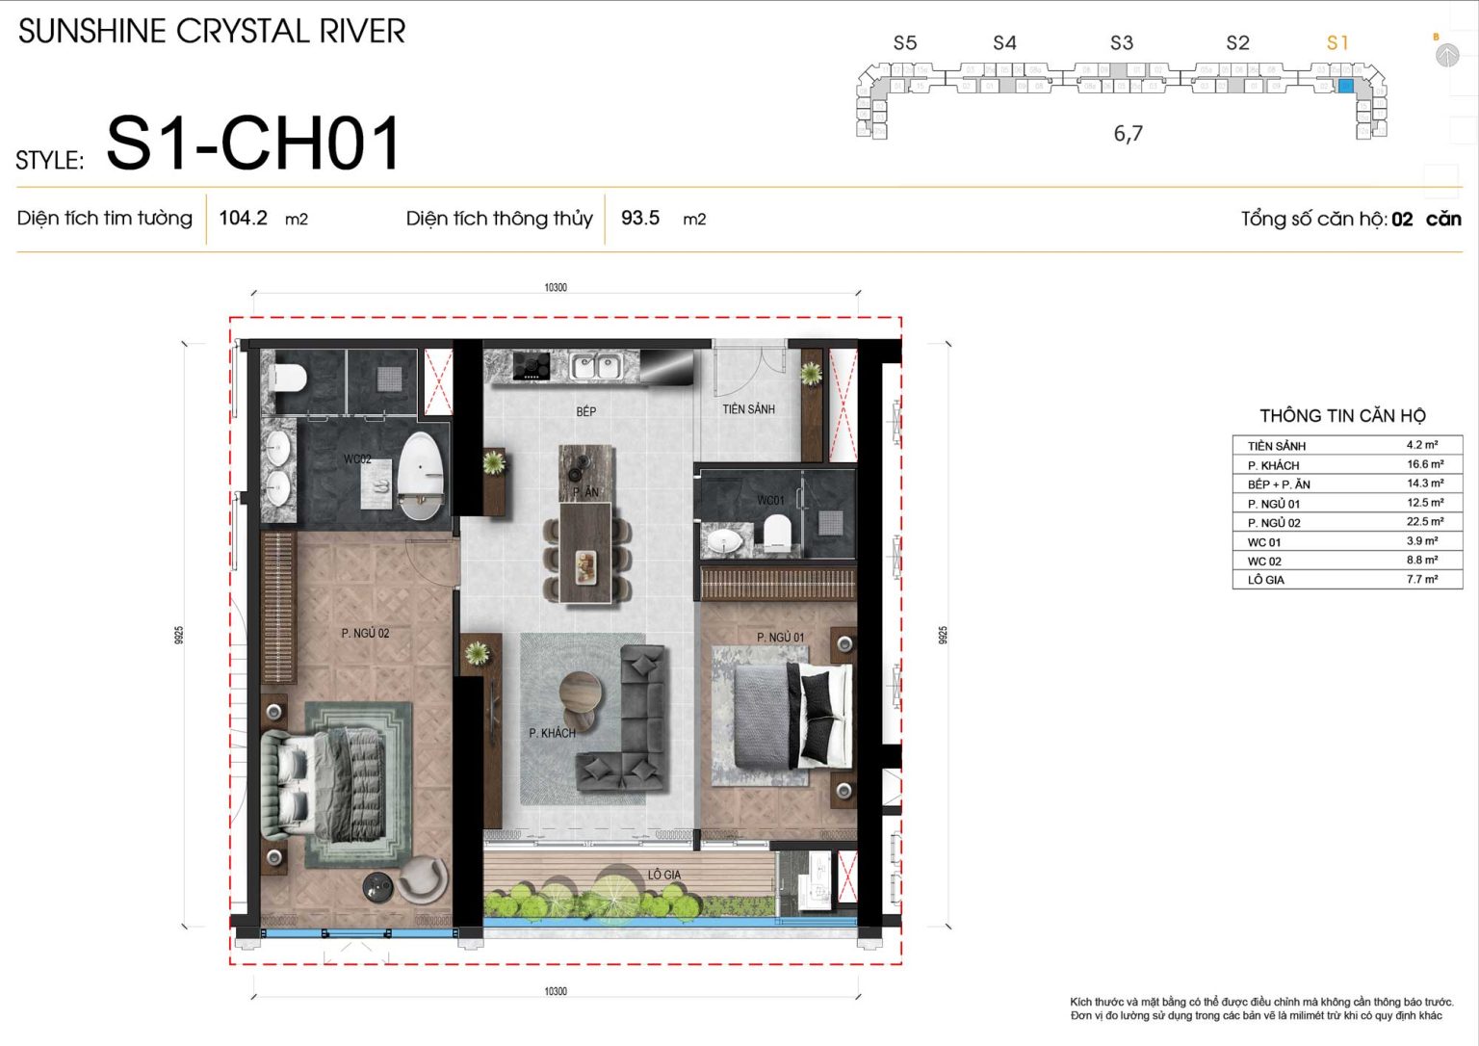1479x1046 pixels.
Task: Click the LÔ GIA row in info table
Action: [x=1347, y=580]
